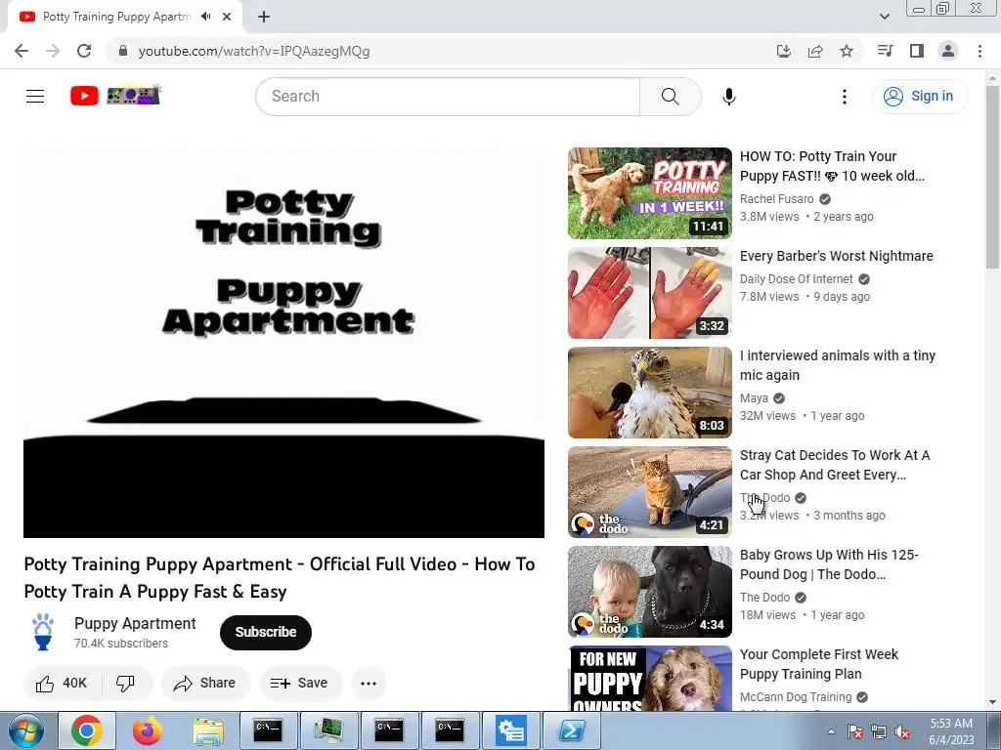The image size is (1001, 750).
Task: Mute tab via speaker icon on tab
Action: click(x=205, y=17)
